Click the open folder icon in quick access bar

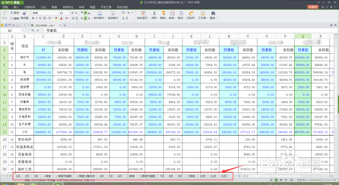(x=2, y=25)
